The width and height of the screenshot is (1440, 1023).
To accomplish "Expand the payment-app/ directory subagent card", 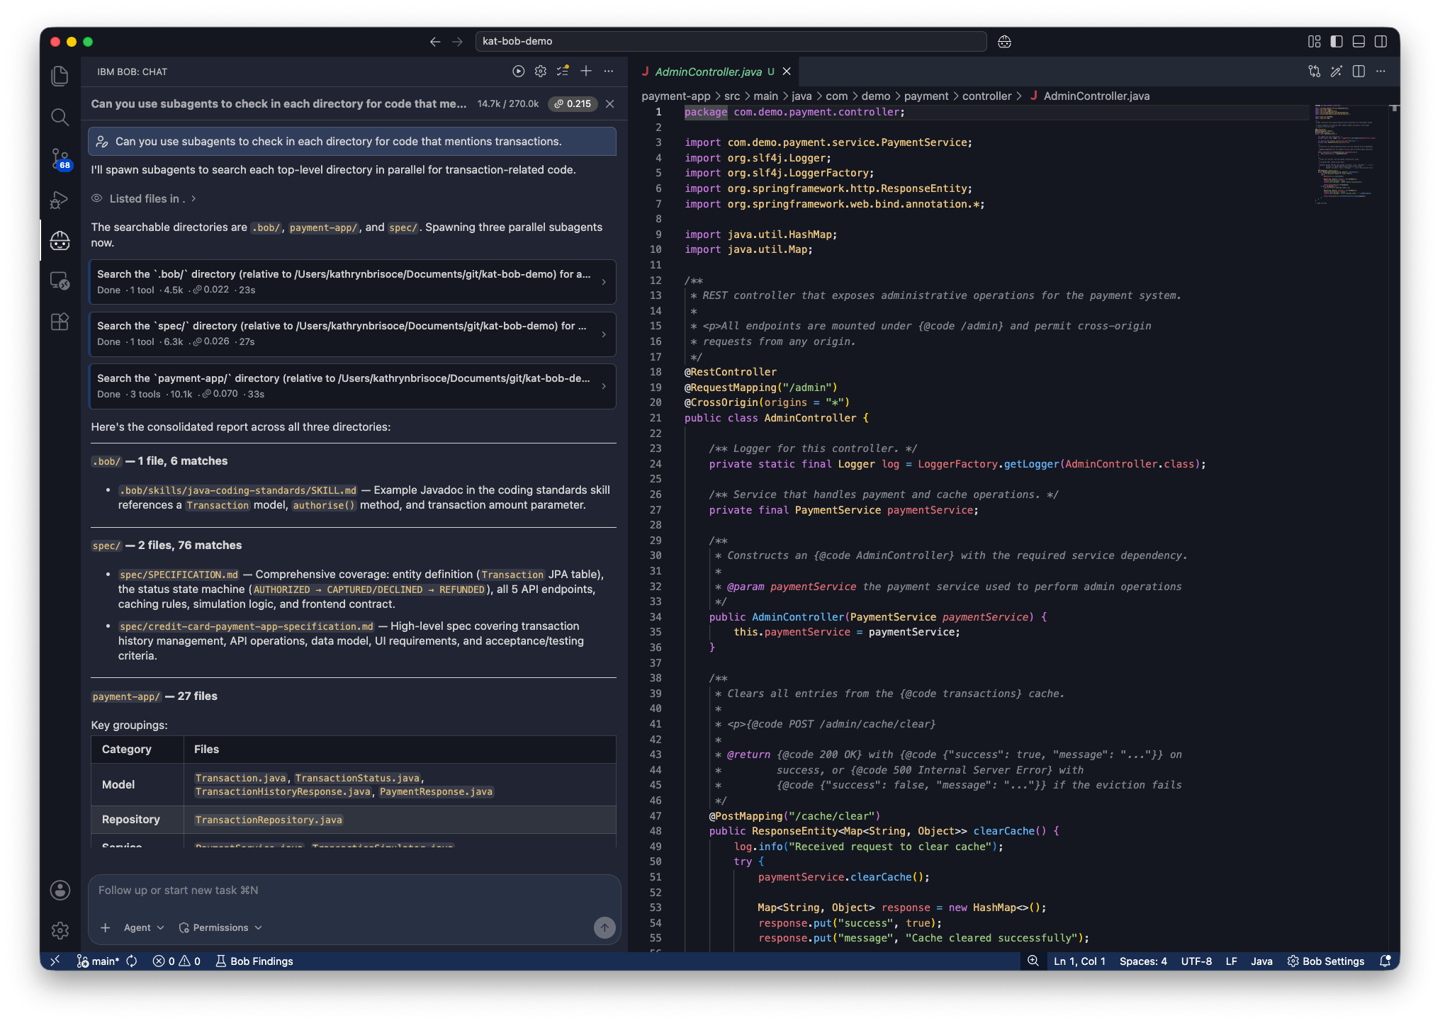I will pyautogui.click(x=352, y=386).
